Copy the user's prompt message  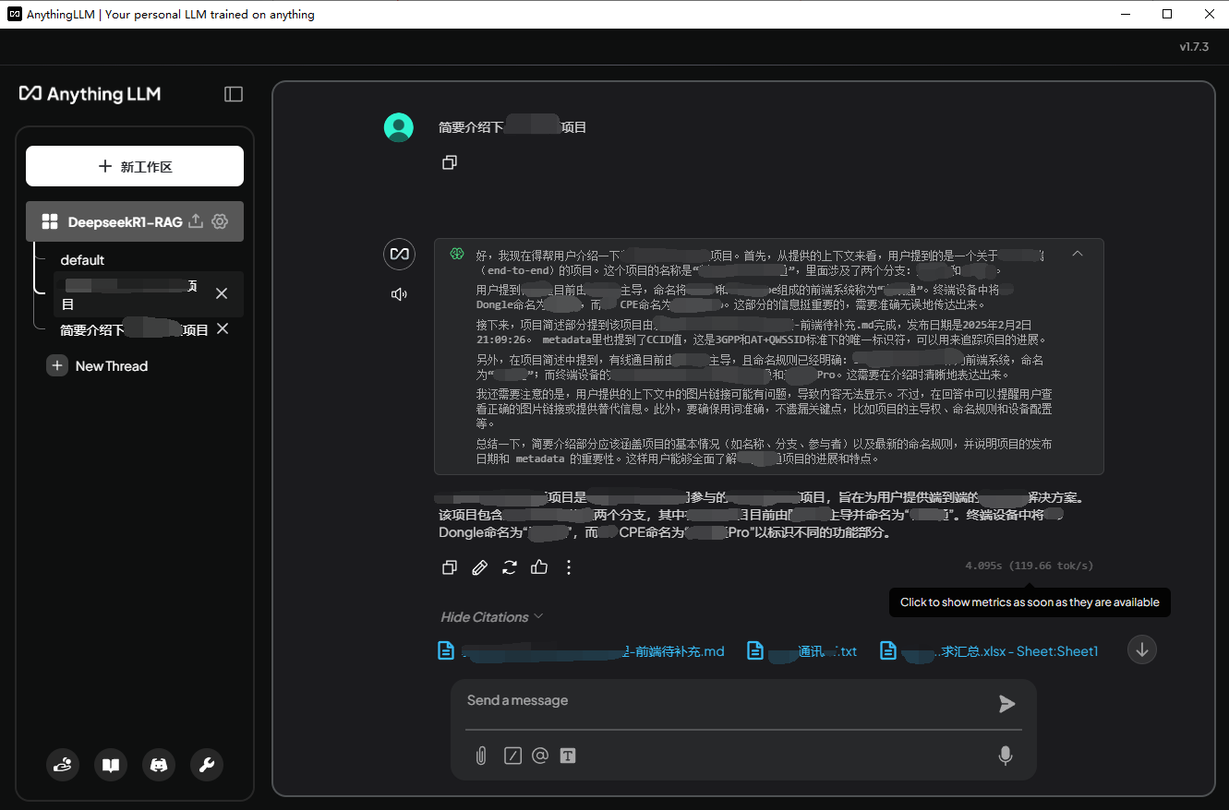tap(450, 162)
